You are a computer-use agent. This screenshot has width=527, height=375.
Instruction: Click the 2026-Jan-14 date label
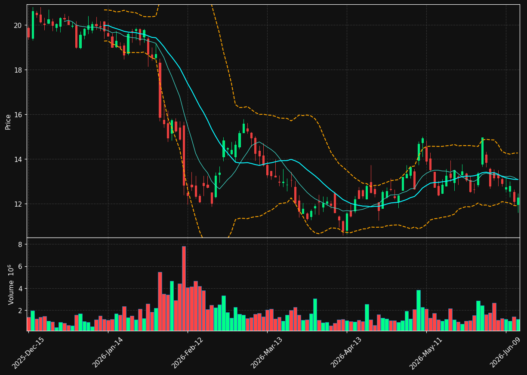[108, 353]
